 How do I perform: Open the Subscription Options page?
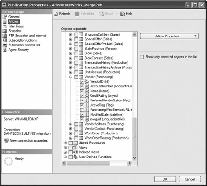(23, 40)
